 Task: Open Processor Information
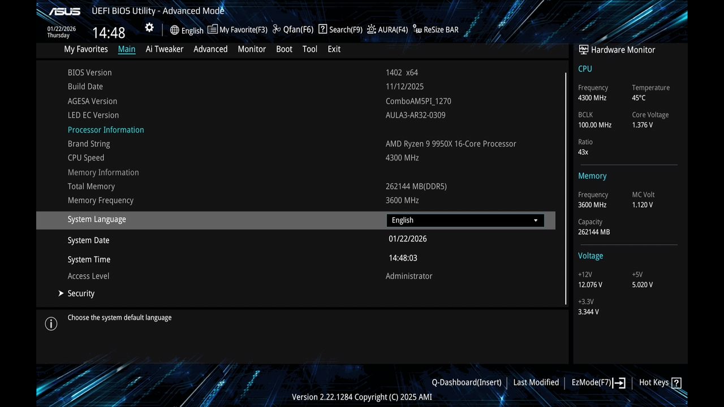click(106, 129)
